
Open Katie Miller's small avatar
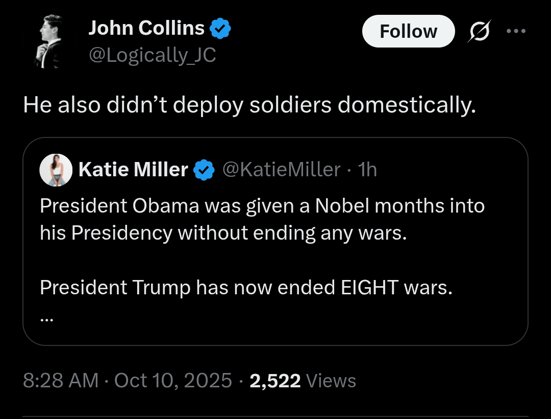(56, 170)
